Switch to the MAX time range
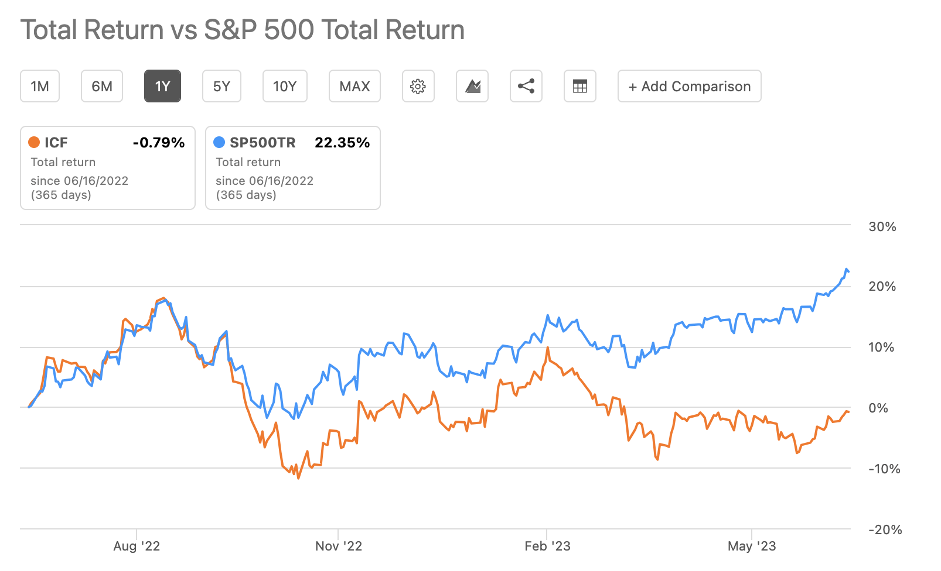Image resolution: width=941 pixels, height=571 pixels. click(x=354, y=86)
